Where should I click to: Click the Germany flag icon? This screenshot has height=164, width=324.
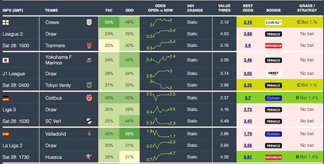(x=6, y=98)
